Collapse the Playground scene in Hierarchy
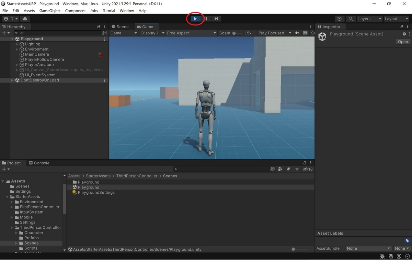412x260 pixels. pos(12,39)
